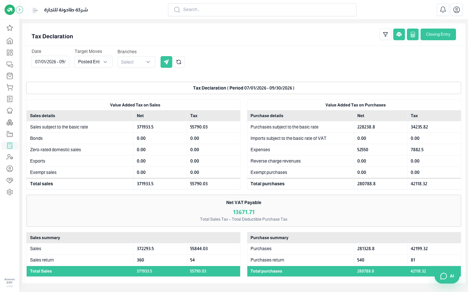This screenshot has width=468, height=292.
Task: Open the monitor devices icon in sidebar
Action: (x=10, y=64)
